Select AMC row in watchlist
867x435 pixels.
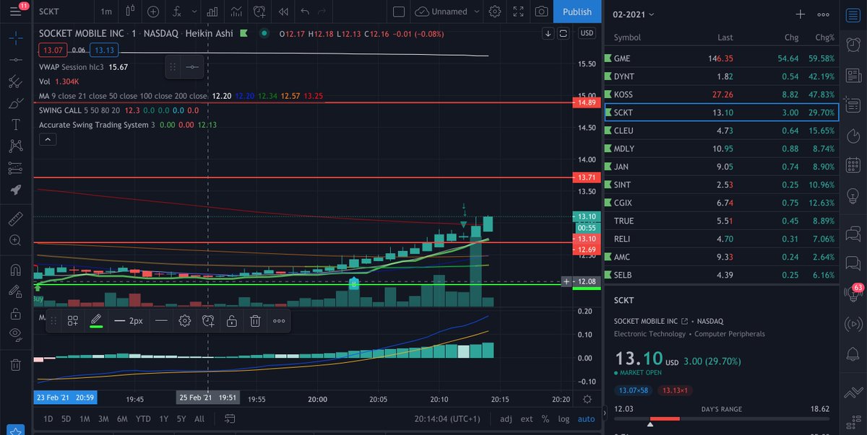click(721, 257)
